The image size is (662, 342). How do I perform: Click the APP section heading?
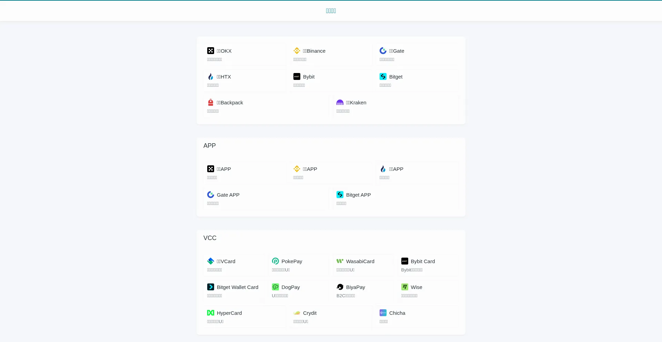209,146
